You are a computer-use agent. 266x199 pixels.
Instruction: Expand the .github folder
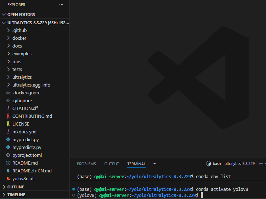coord(9,30)
